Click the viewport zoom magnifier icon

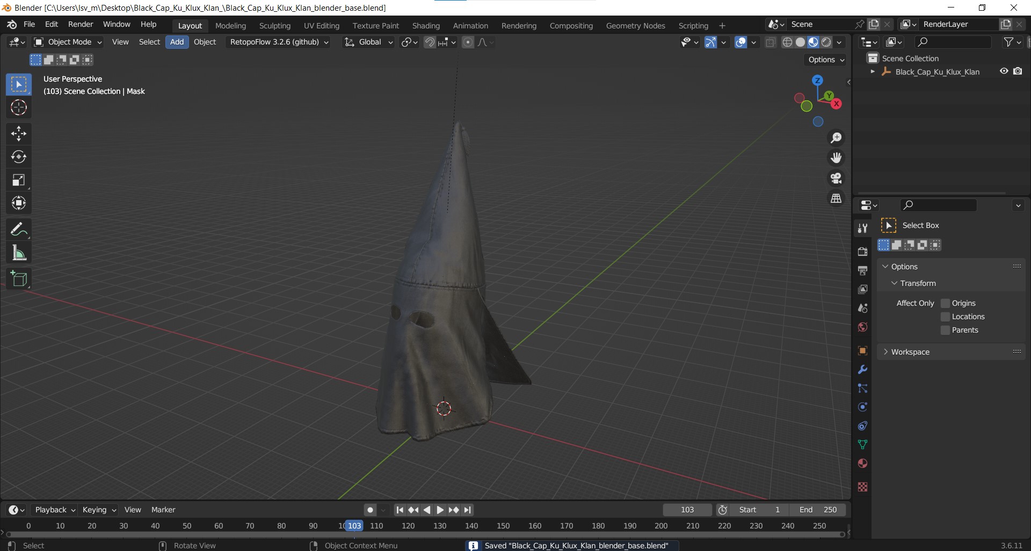point(836,138)
